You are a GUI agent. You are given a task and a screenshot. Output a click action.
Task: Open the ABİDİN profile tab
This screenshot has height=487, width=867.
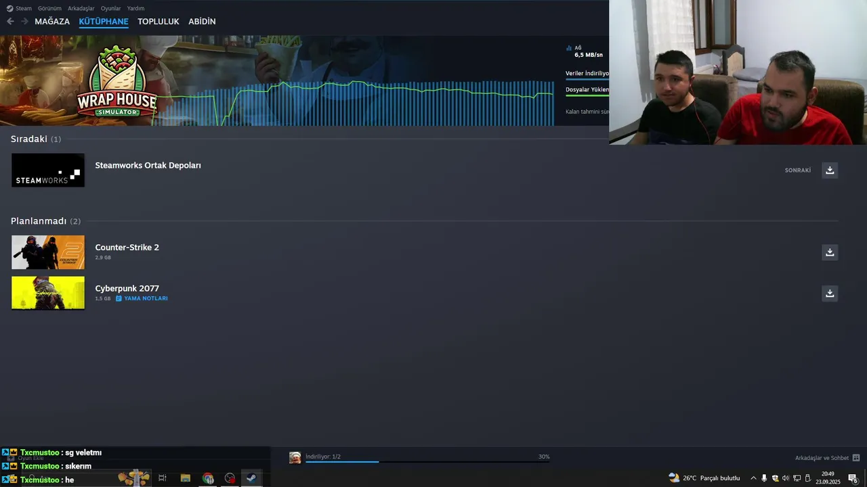[x=202, y=22]
